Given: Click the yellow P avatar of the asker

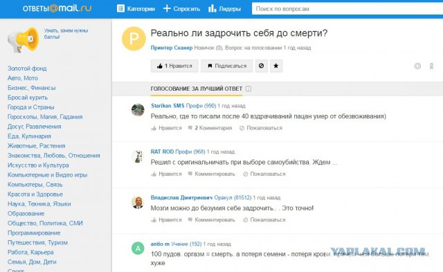Looking at the screenshot, I should 134,39.
